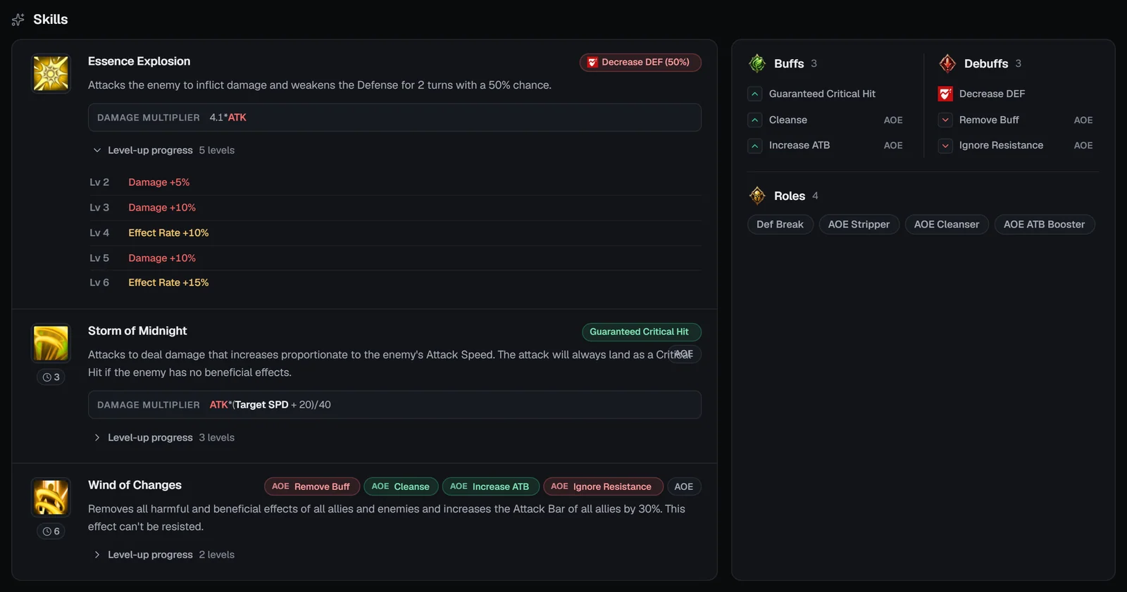Click the red Debuffs section icon
This screenshot has width=1127, height=592.
(x=947, y=63)
